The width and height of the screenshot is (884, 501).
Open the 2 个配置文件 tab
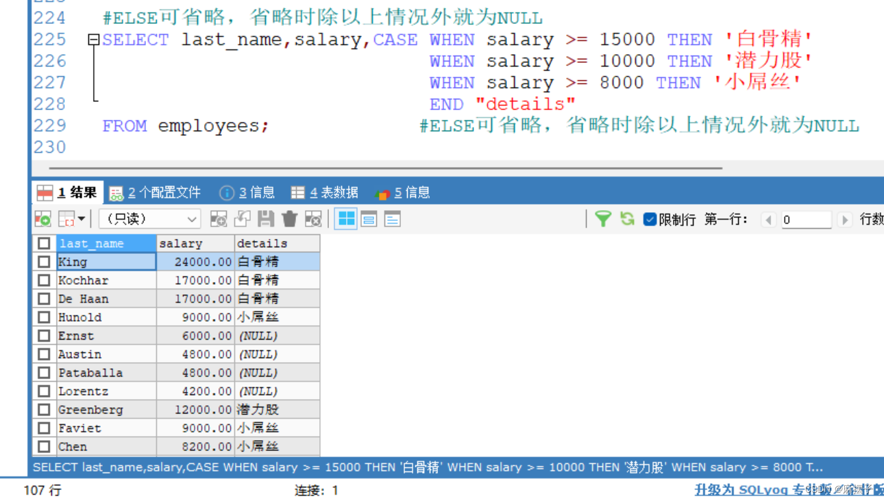[x=155, y=192]
